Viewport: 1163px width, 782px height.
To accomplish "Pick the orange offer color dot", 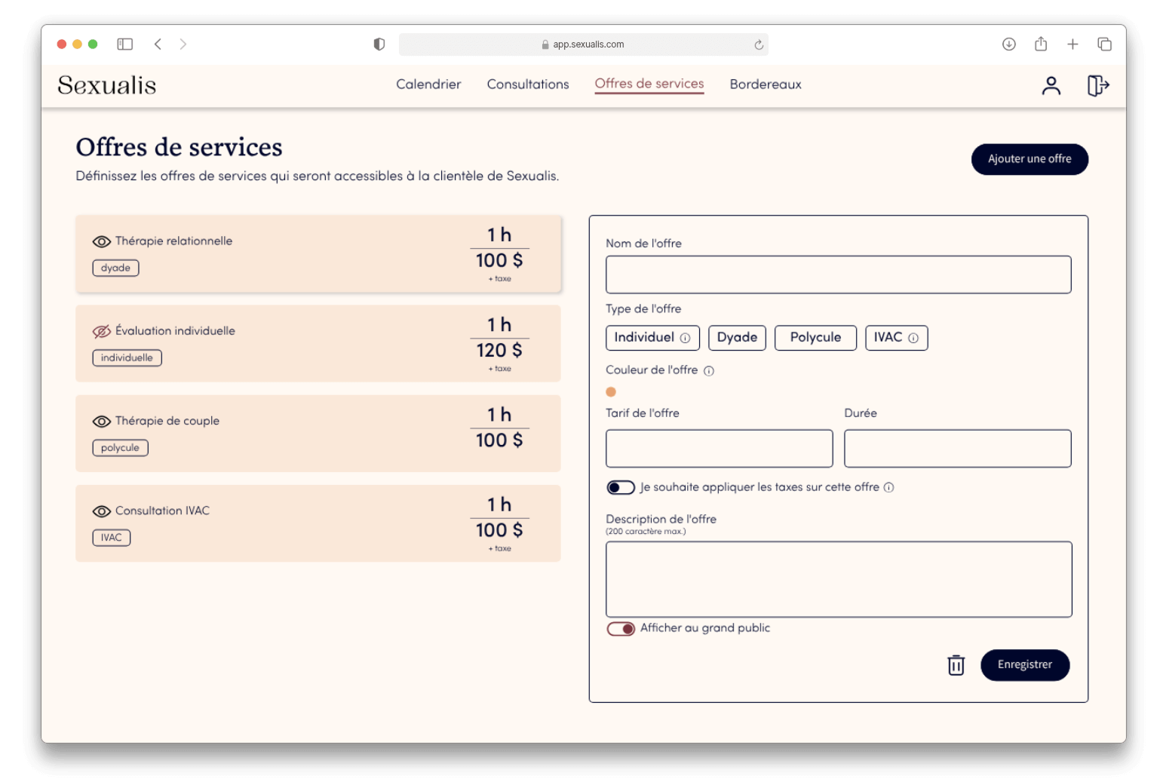I will 611,392.
